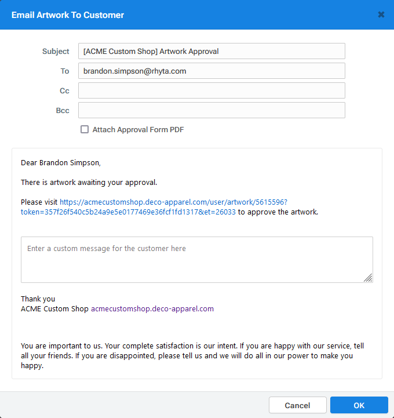Close the Email Artwork To Customer dialog

381,14
